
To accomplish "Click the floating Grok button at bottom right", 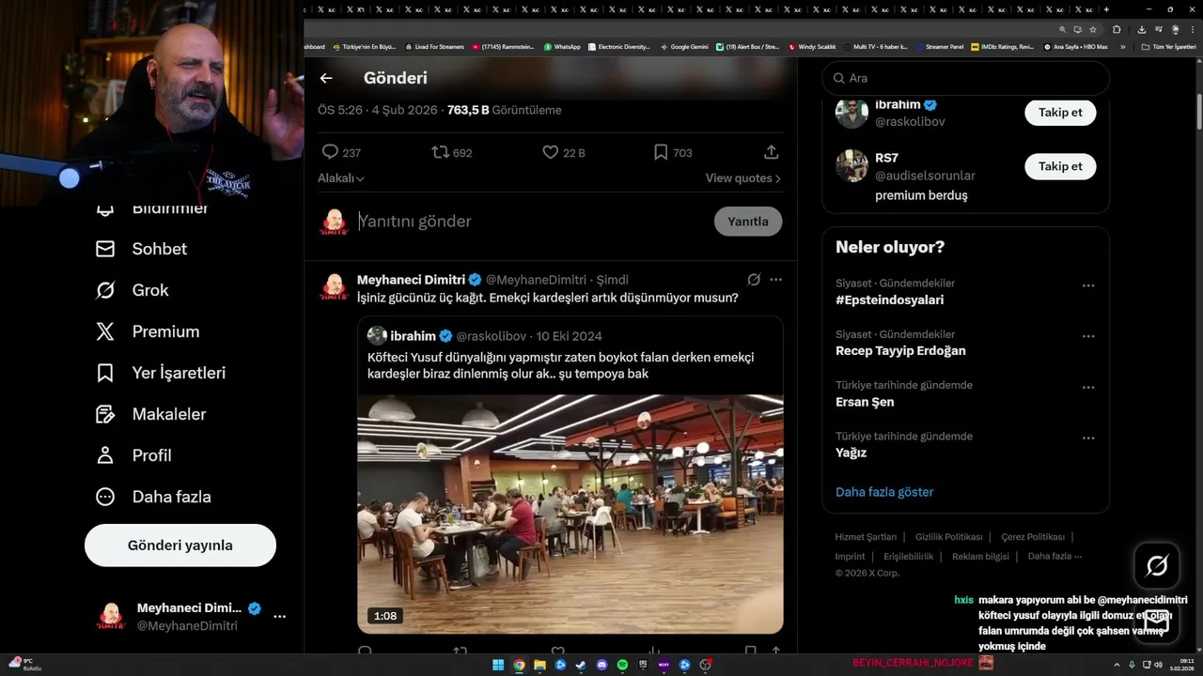I will (1157, 565).
